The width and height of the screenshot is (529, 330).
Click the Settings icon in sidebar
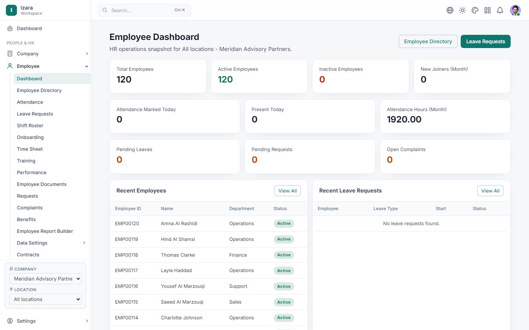click(x=10, y=321)
